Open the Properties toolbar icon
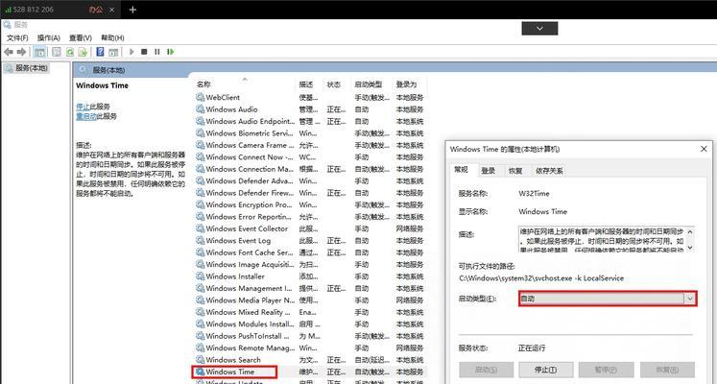The height and width of the screenshot is (384, 717). [57, 52]
